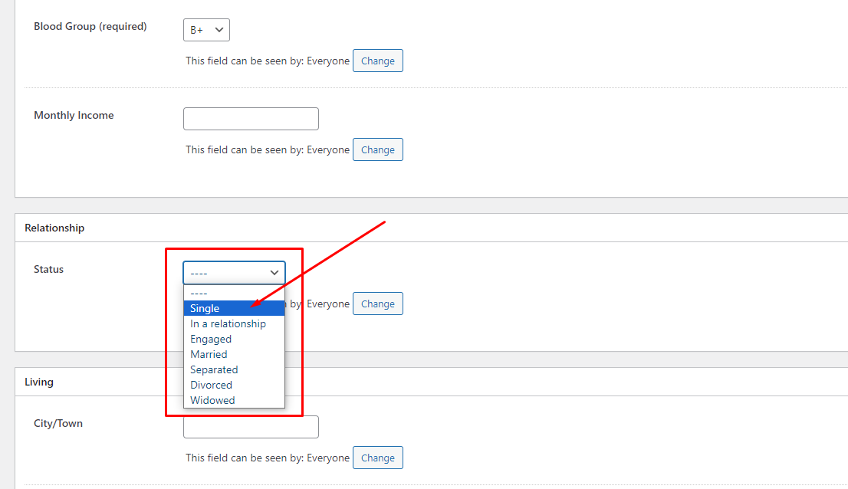Focus the Monthly Income input field
The height and width of the screenshot is (489, 848).
tap(251, 118)
